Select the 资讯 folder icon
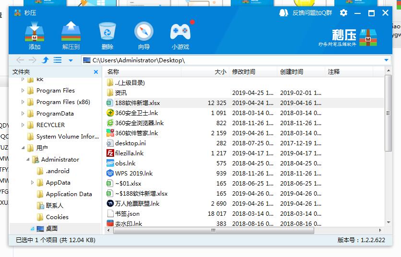Image resolution: width=401 pixels, height=257 pixels. [x=110, y=93]
